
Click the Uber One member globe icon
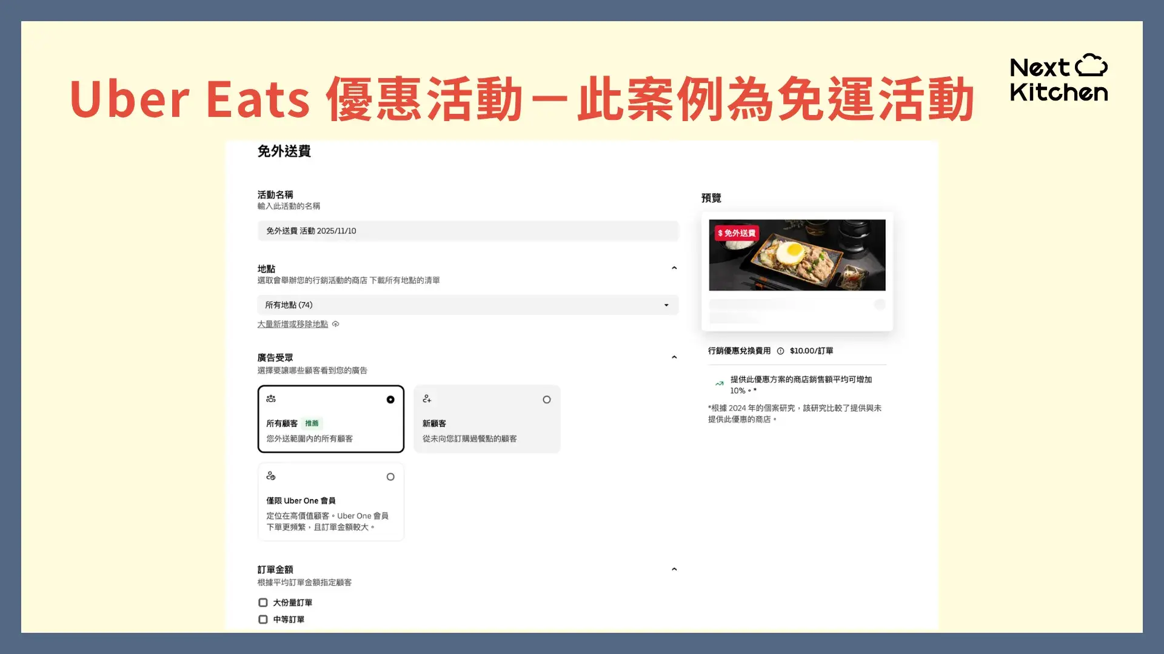pyautogui.click(x=270, y=476)
